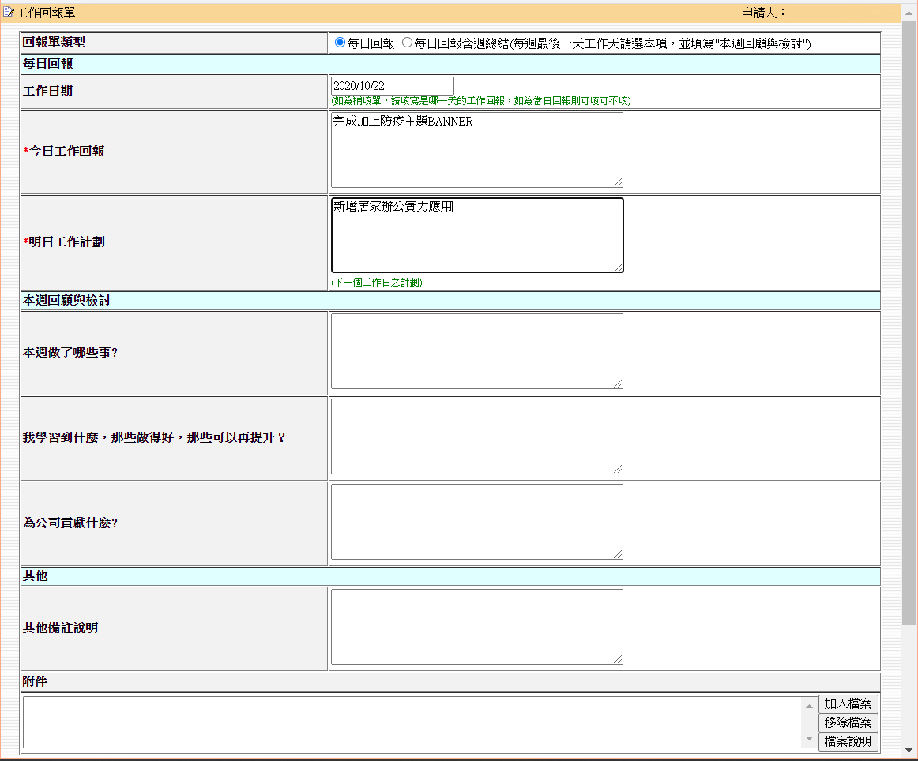Click the 檔案說明 button
918x761 pixels.
click(848, 741)
